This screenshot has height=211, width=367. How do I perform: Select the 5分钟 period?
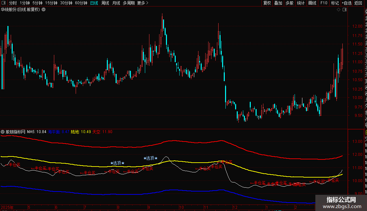(37, 3)
